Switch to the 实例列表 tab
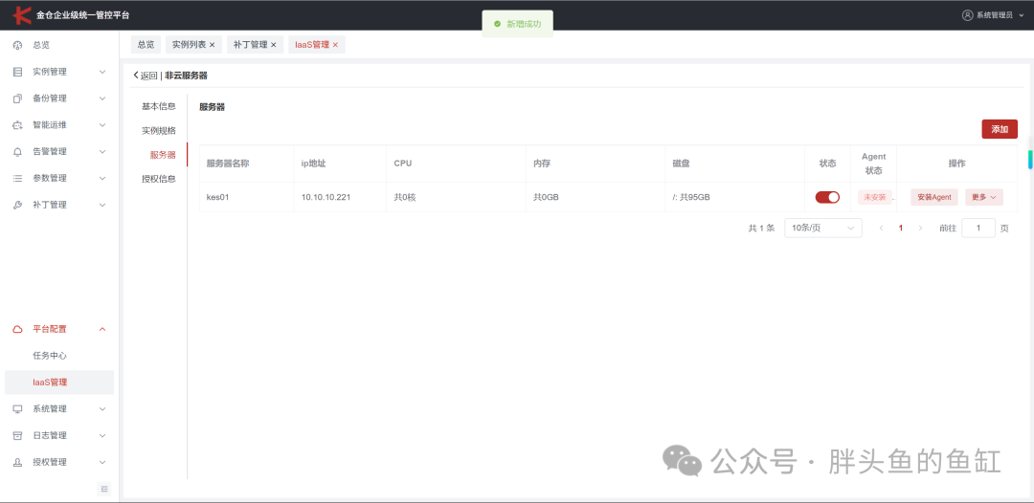Viewport: 1034px width, 503px height. click(193, 45)
